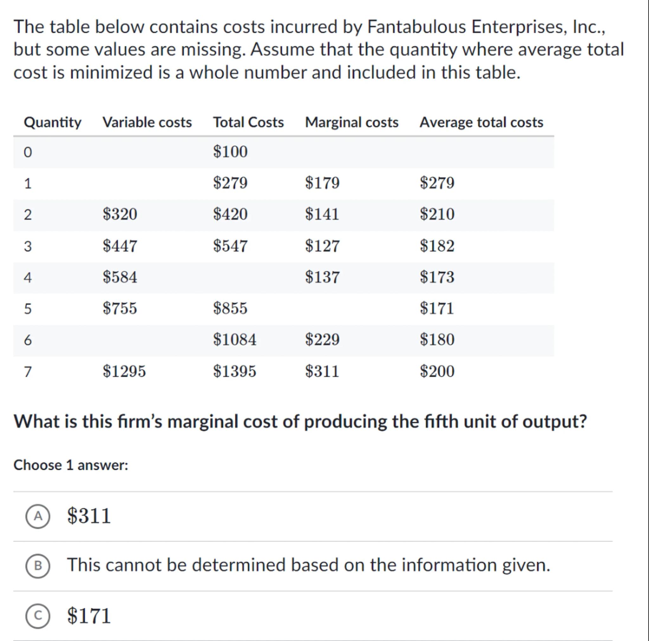
Task: Click the $173 average total cost cell
Action: pos(437,277)
